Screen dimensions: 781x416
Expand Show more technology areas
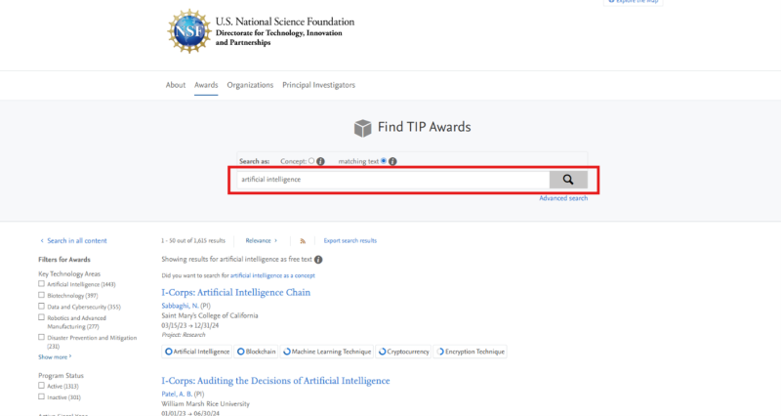55,357
